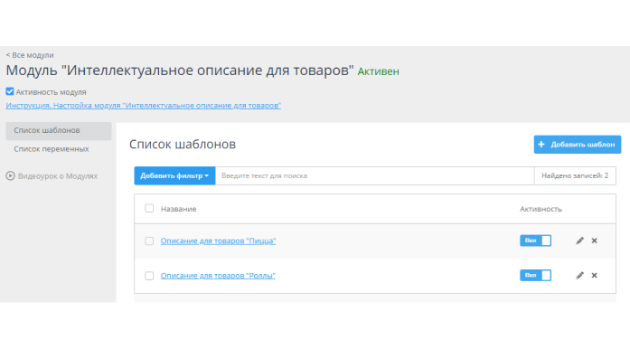
Task: Select the checkbox for the "Пицца" row
Action: (x=149, y=241)
